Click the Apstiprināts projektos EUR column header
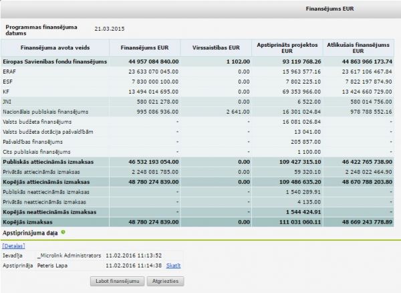 coord(287,47)
